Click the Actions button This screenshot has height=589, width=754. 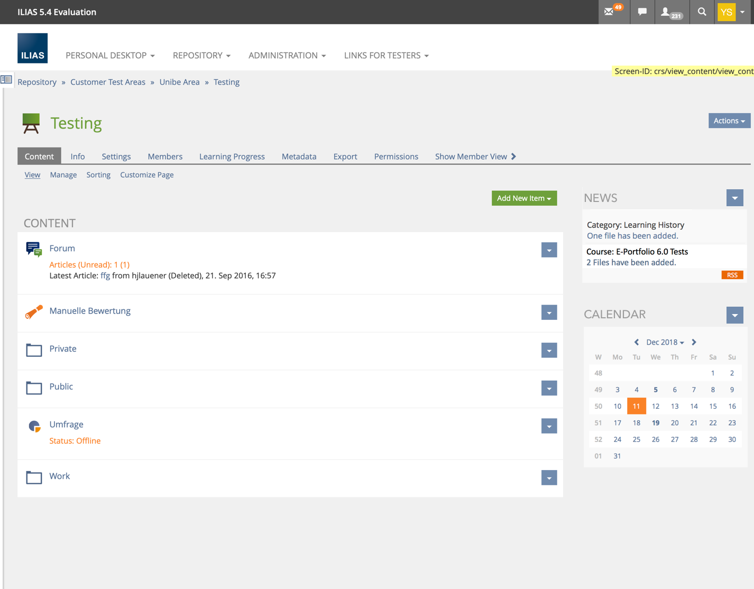tap(729, 121)
